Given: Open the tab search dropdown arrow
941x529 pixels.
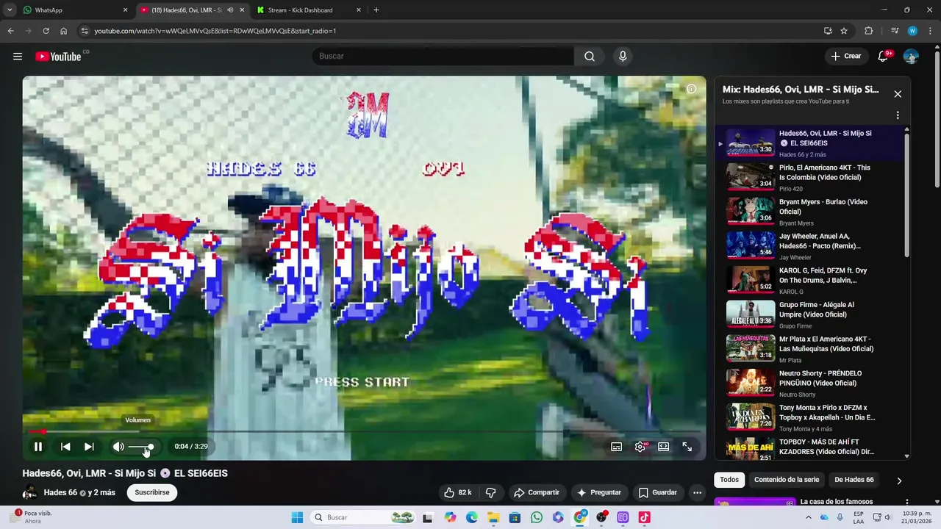Looking at the screenshot, I should pyautogui.click(x=10, y=10).
